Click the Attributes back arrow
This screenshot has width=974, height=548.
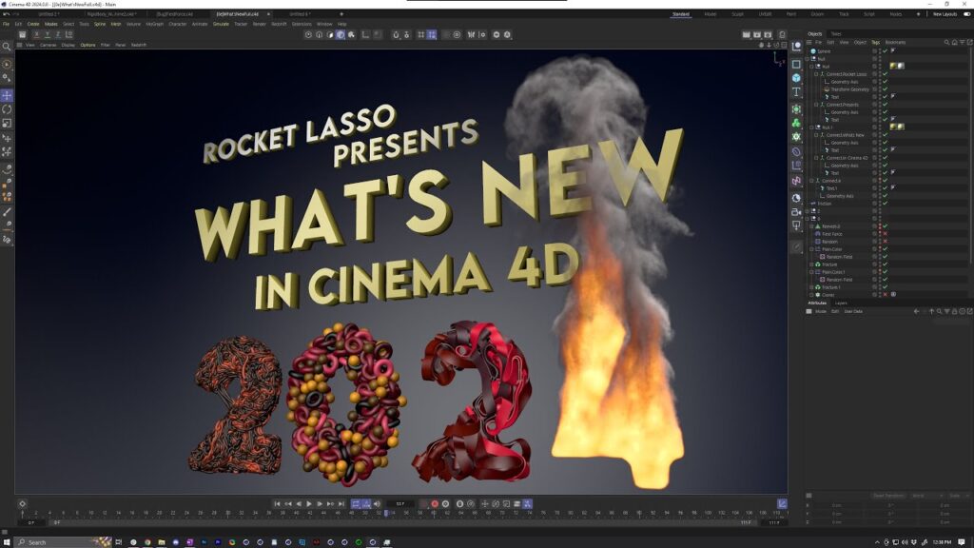(916, 311)
